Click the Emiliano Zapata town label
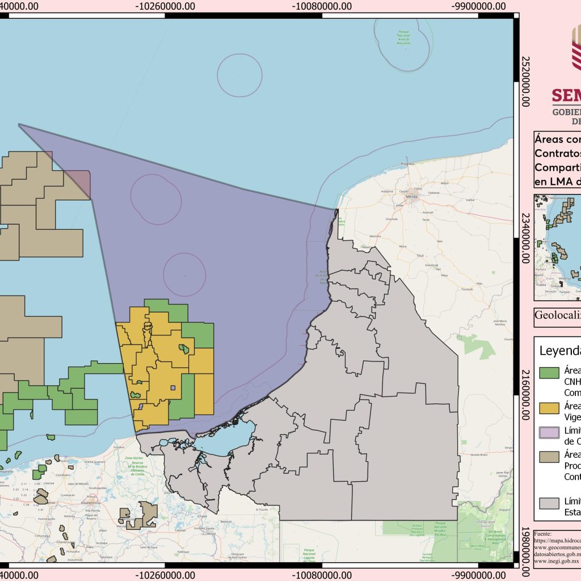The width and height of the screenshot is (581, 581). tap(204, 528)
